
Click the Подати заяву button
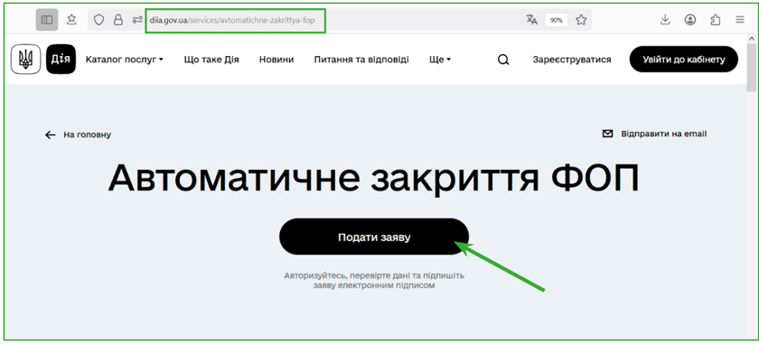click(x=374, y=237)
